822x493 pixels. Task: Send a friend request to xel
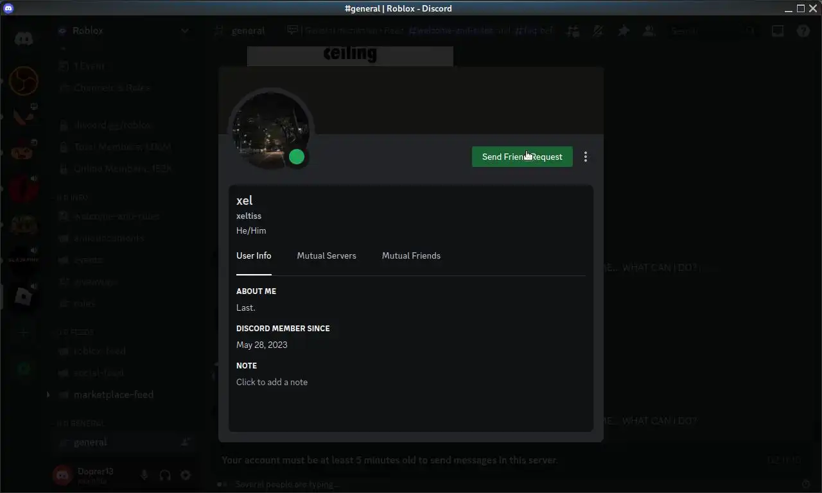522,157
